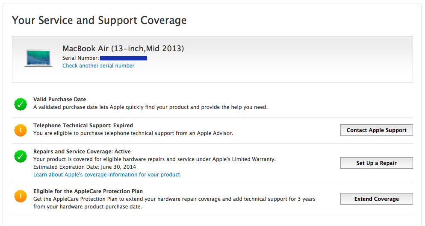Image resolution: width=425 pixels, height=226 pixels.
Task: Click the Valid Purchase Date heading
Action: tap(59, 100)
